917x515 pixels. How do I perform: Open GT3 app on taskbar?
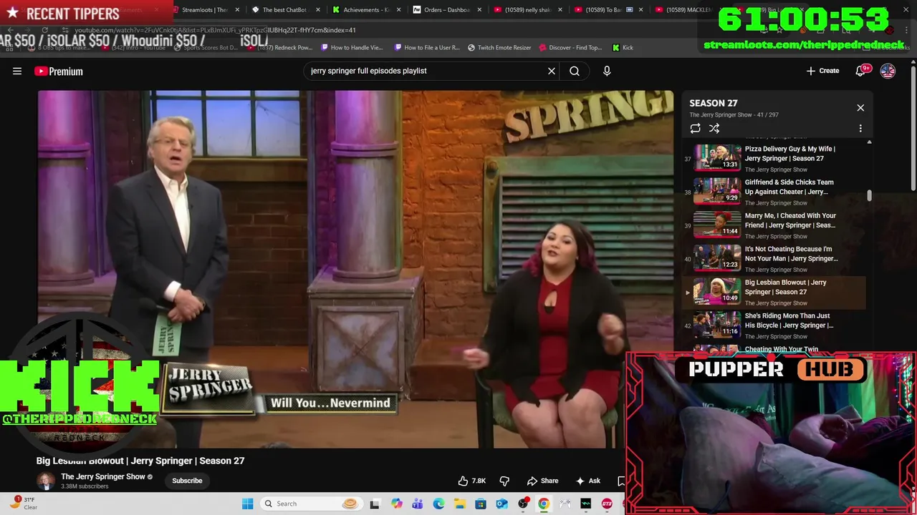pyautogui.click(x=607, y=504)
